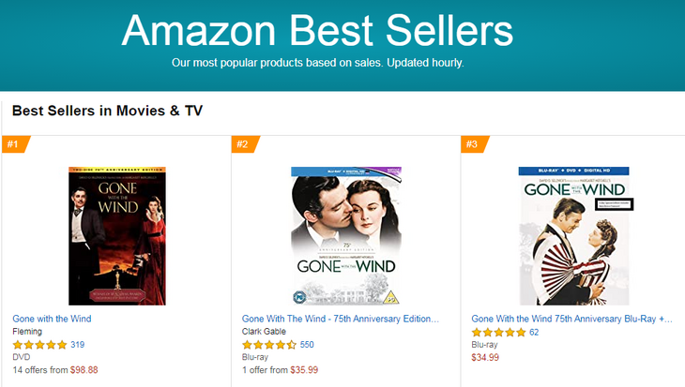The image size is (685, 387).
Task: Click the #3 rank badge
Action: click(473, 144)
